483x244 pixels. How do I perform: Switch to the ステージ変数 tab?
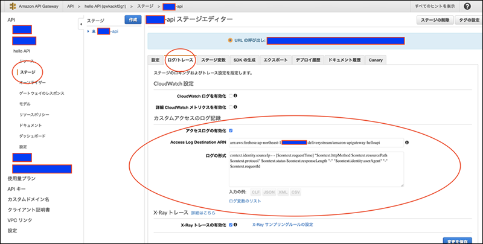click(x=213, y=60)
